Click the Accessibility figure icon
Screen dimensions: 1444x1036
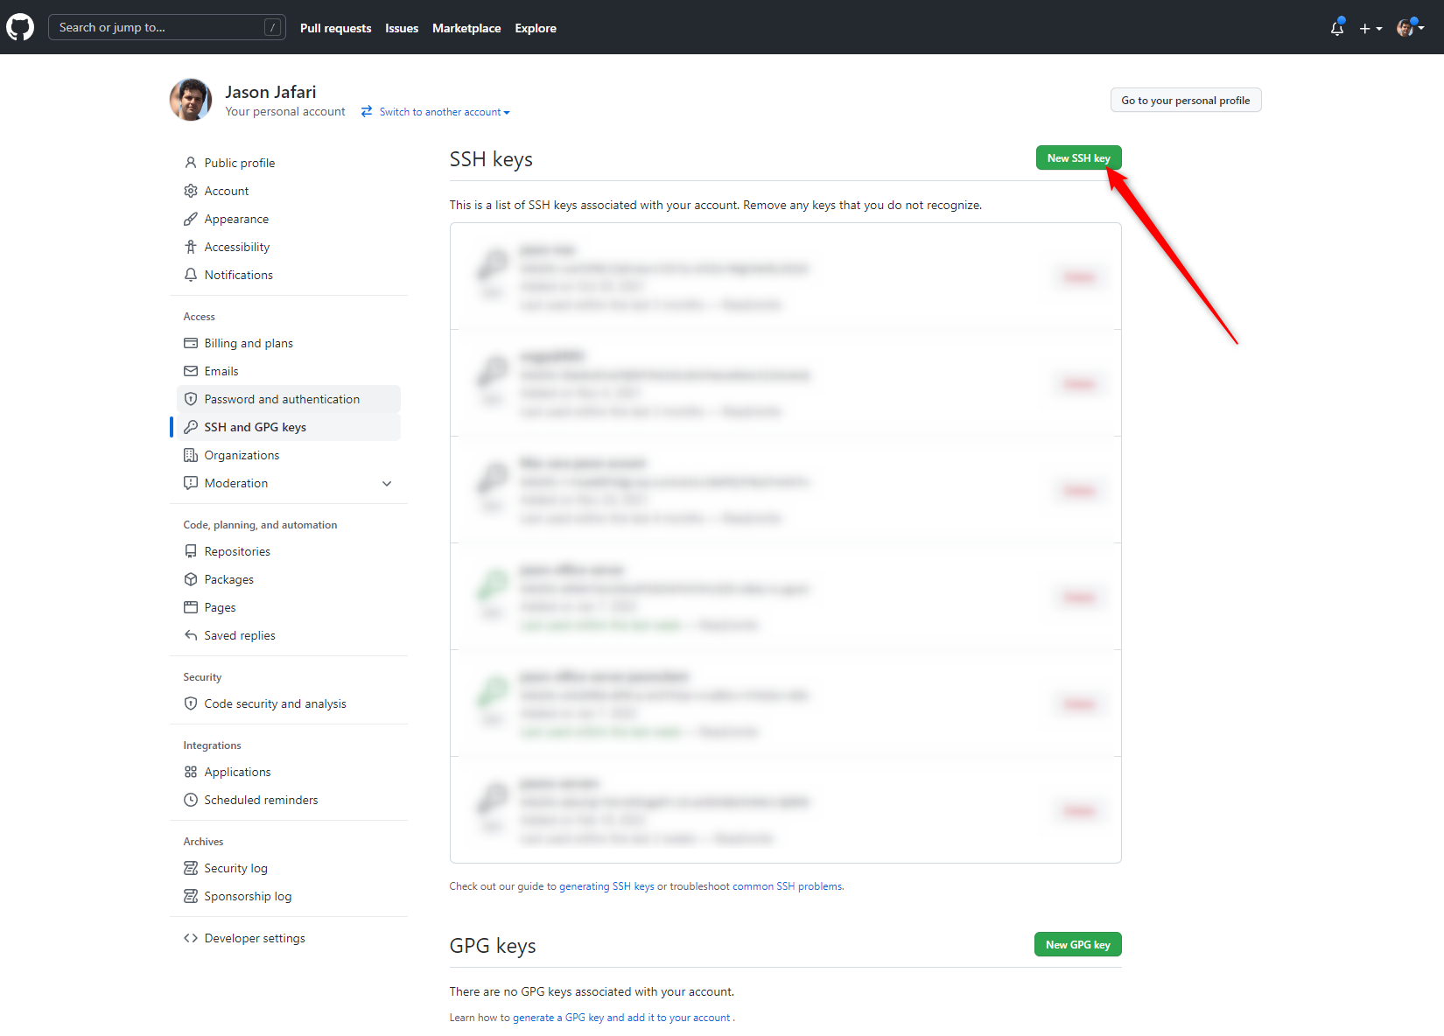191,247
